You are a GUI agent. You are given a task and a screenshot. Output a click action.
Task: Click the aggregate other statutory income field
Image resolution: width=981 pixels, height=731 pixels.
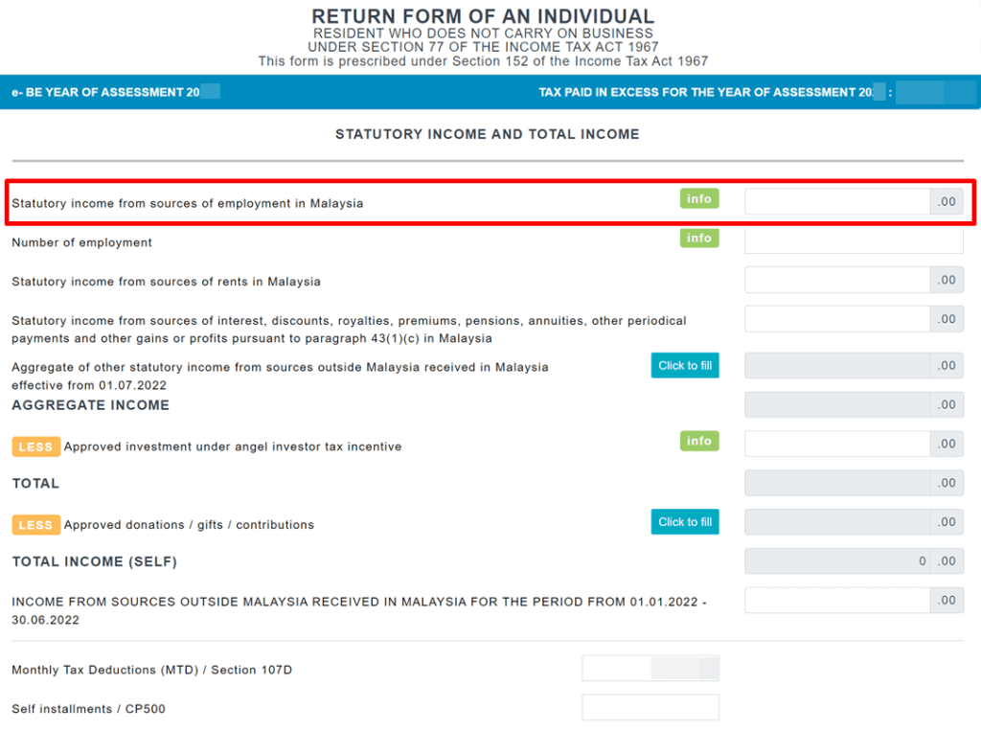[836, 366]
